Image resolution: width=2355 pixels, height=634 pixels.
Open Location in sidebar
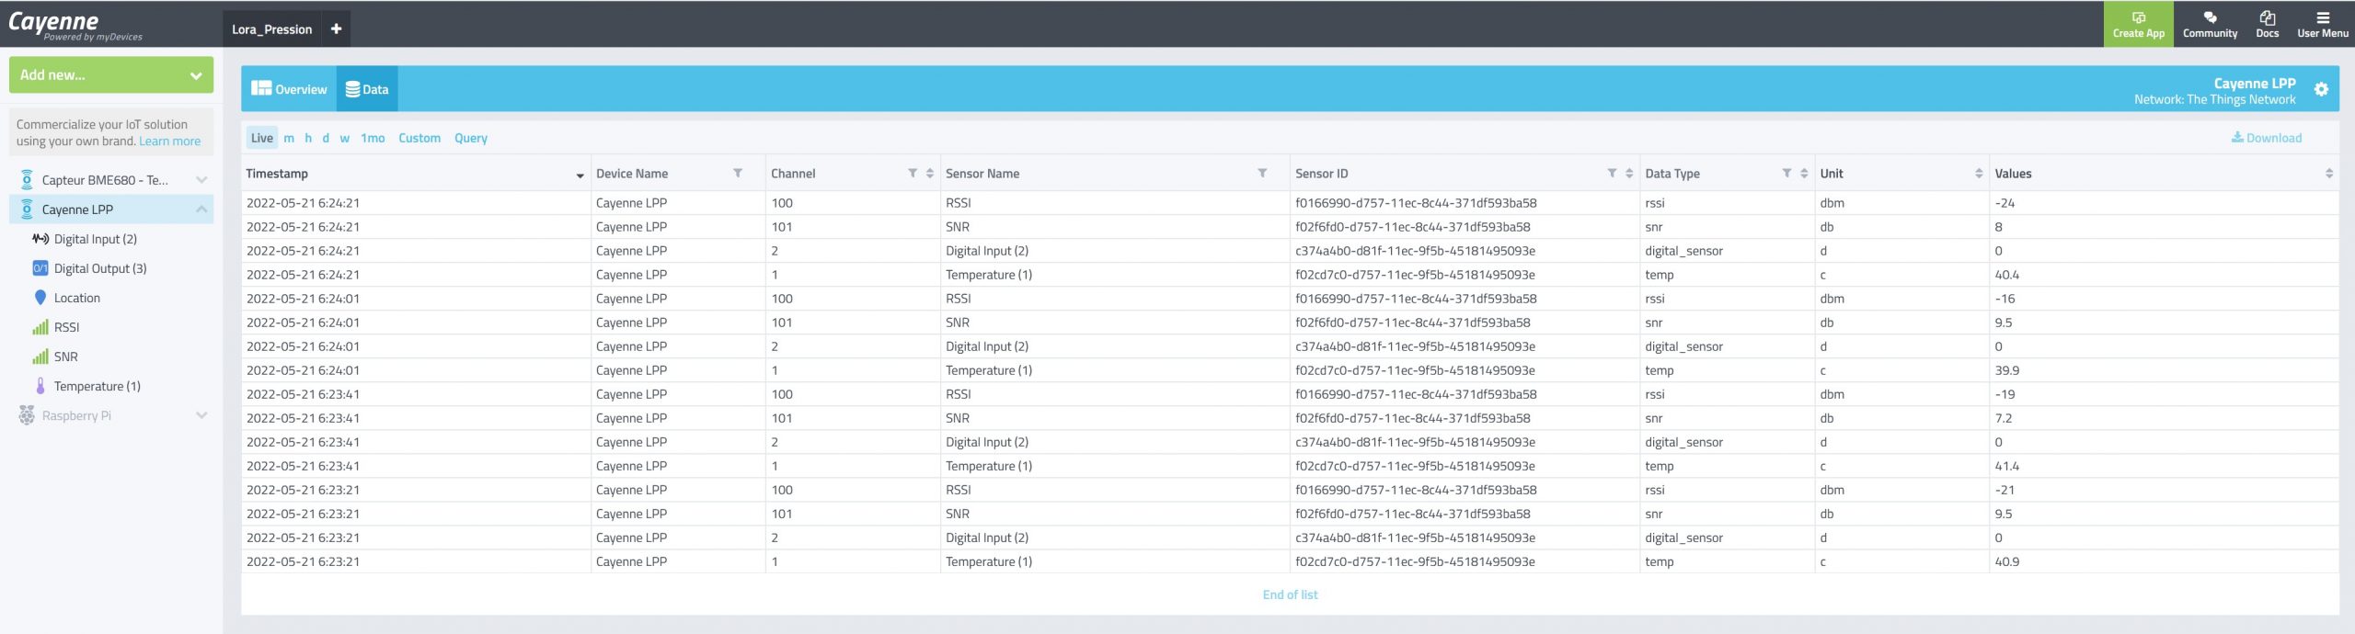point(77,298)
